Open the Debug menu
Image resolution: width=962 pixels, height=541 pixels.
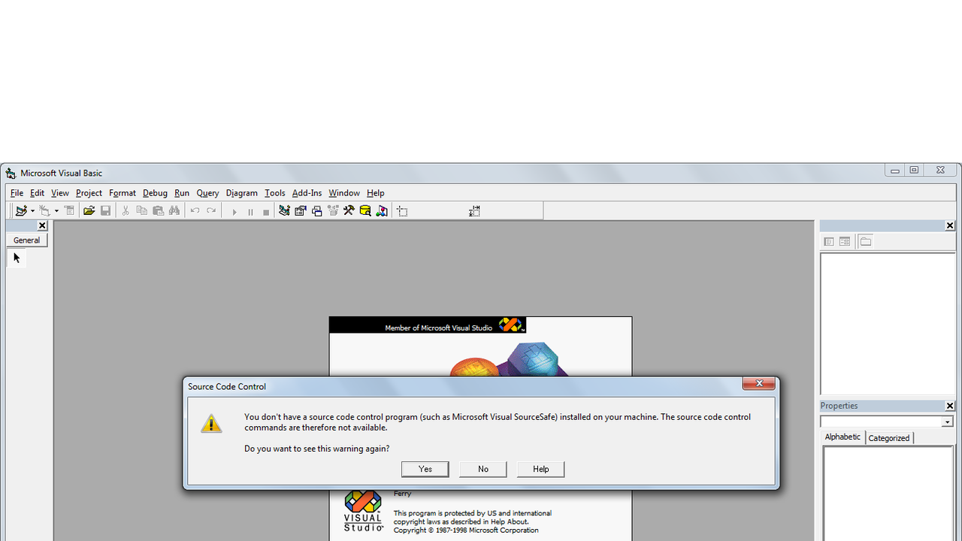click(x=155, y=193)
